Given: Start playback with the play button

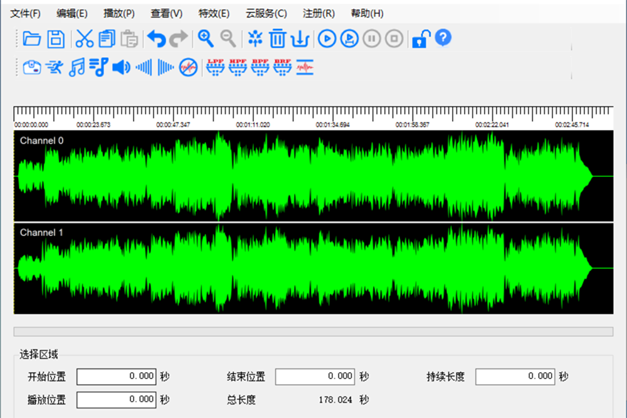Looking at the screenshot, I should [x=327, y=39].
